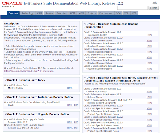160x133 pixels.
Task: Collapse the Oracle E-Business Suite Index section
Action: [6, 80]
